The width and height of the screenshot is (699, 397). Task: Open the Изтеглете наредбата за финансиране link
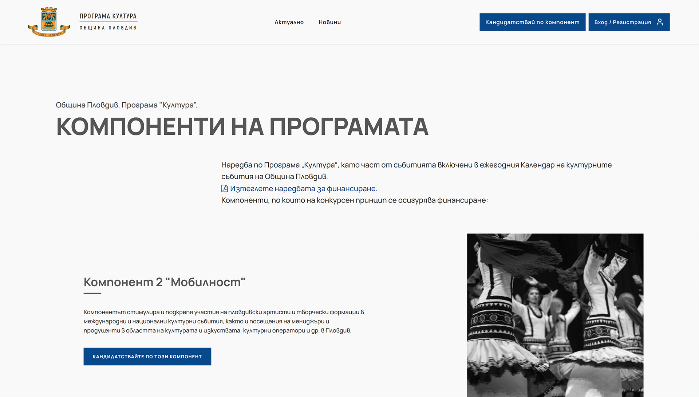pyautogui.click(x=304, y=189)
